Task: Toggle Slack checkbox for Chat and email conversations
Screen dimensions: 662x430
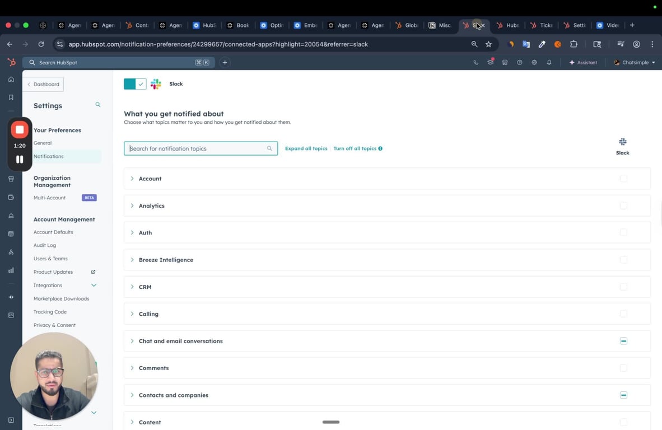Action: click(x=623, y=341)
